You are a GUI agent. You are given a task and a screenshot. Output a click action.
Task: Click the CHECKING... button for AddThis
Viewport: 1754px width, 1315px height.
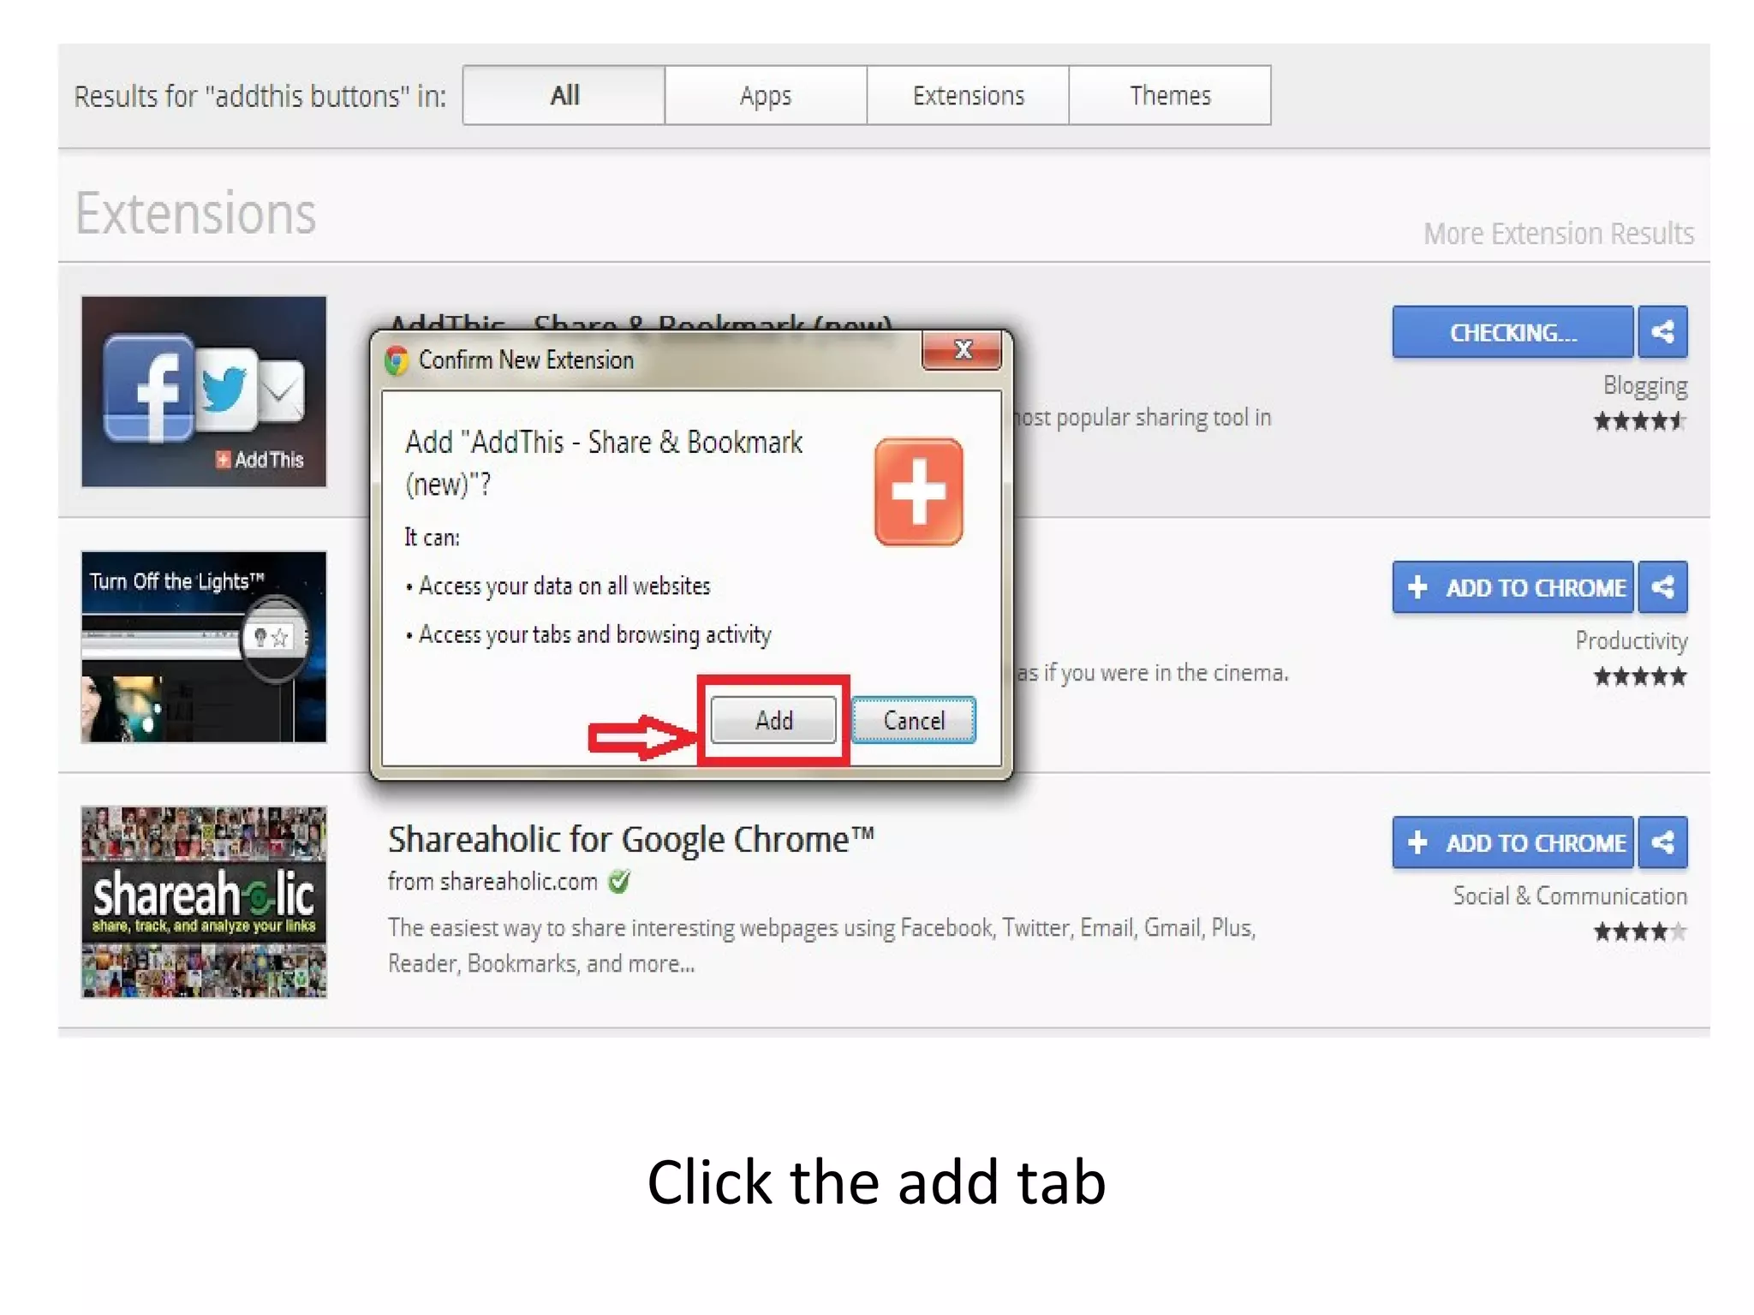pyautogui.click(x=1512, y=331)
